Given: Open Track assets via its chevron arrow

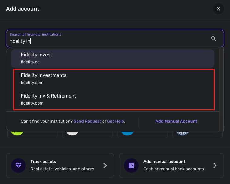Looking at the screenshot, I should 105,166.
